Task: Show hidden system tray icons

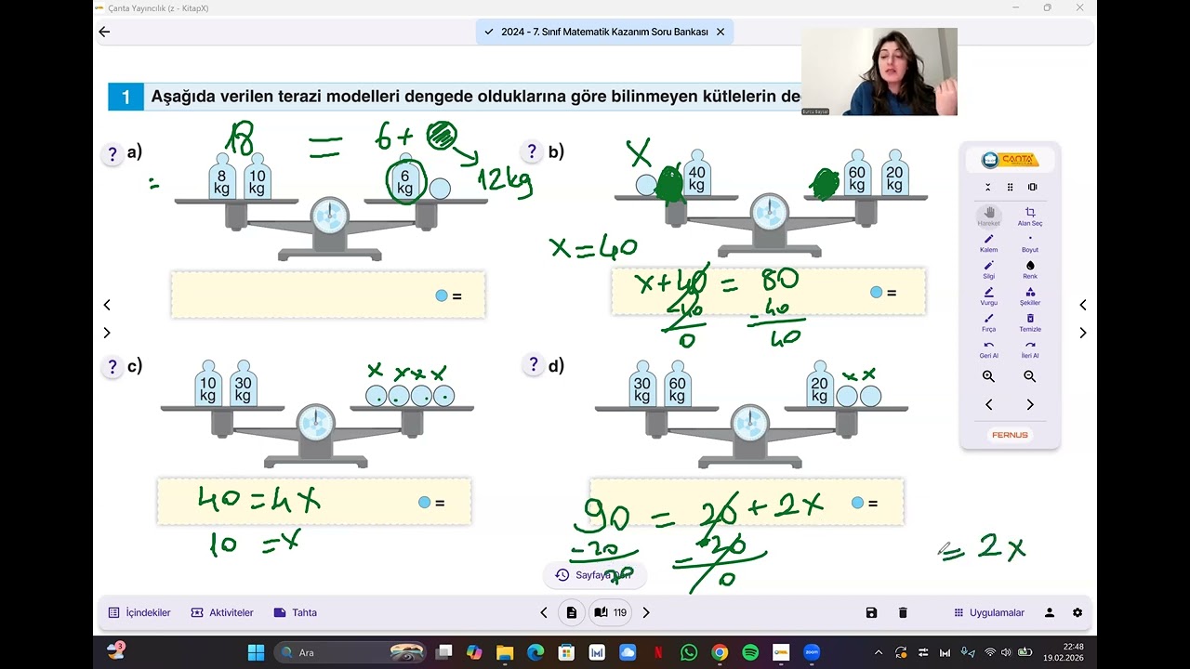Action: pos(879,652)
